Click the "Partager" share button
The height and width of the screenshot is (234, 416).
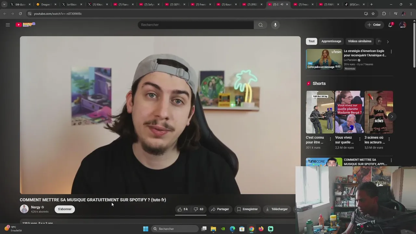click(220, 209)
